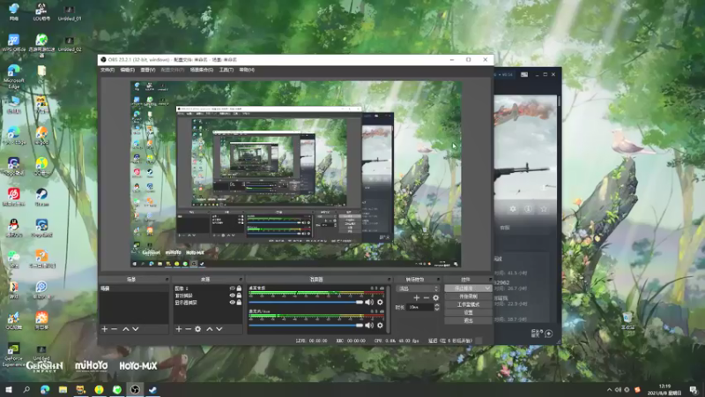705x397 pixels.
Task: Click the Steam window gear settings icon
Action: (x=513, y=209)
